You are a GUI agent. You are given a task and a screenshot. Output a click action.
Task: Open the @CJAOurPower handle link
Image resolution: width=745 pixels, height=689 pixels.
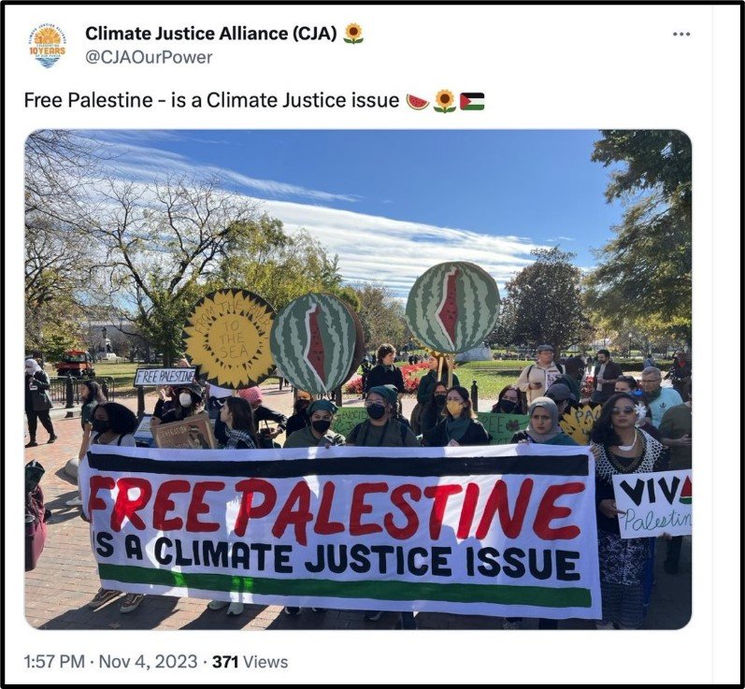(149, 58)
